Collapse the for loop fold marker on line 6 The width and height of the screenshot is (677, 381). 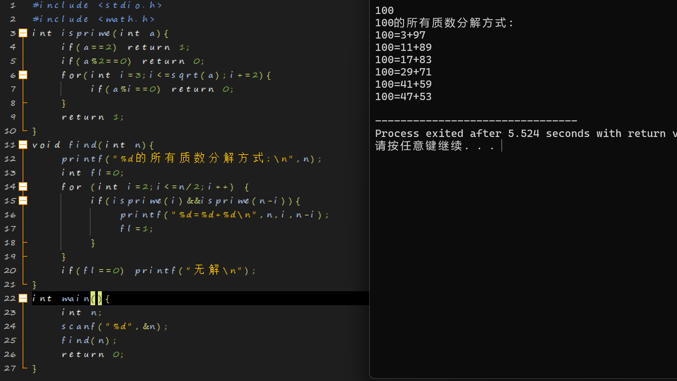pyautogui.click(x=23, y=75)
